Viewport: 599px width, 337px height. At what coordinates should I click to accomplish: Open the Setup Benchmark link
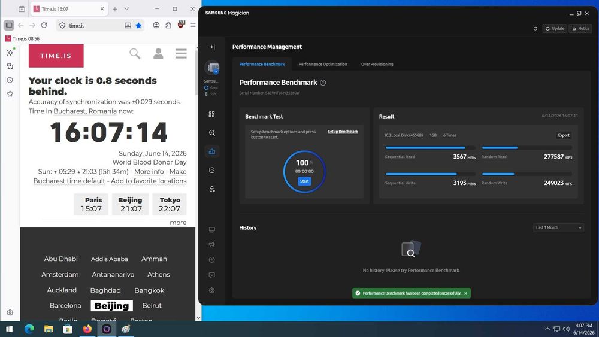click(x=343, y=132)
